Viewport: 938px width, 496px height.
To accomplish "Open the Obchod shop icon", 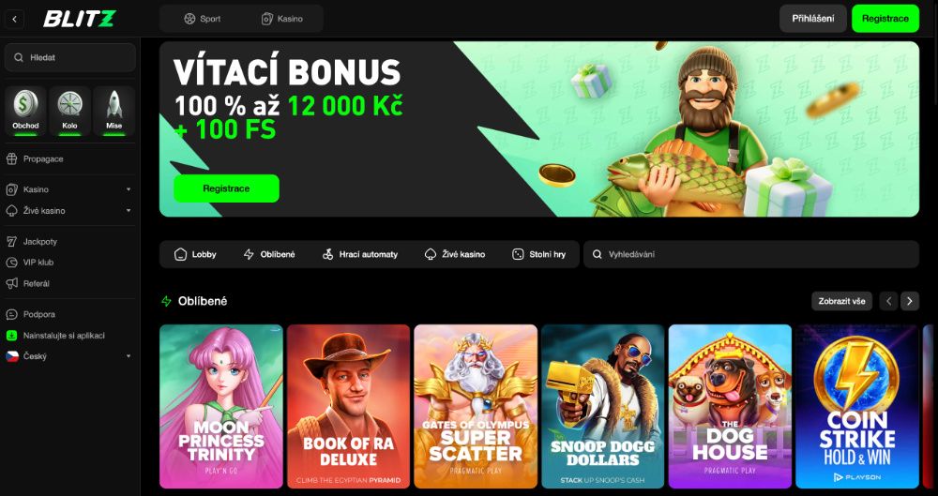I will click(25, 111).
